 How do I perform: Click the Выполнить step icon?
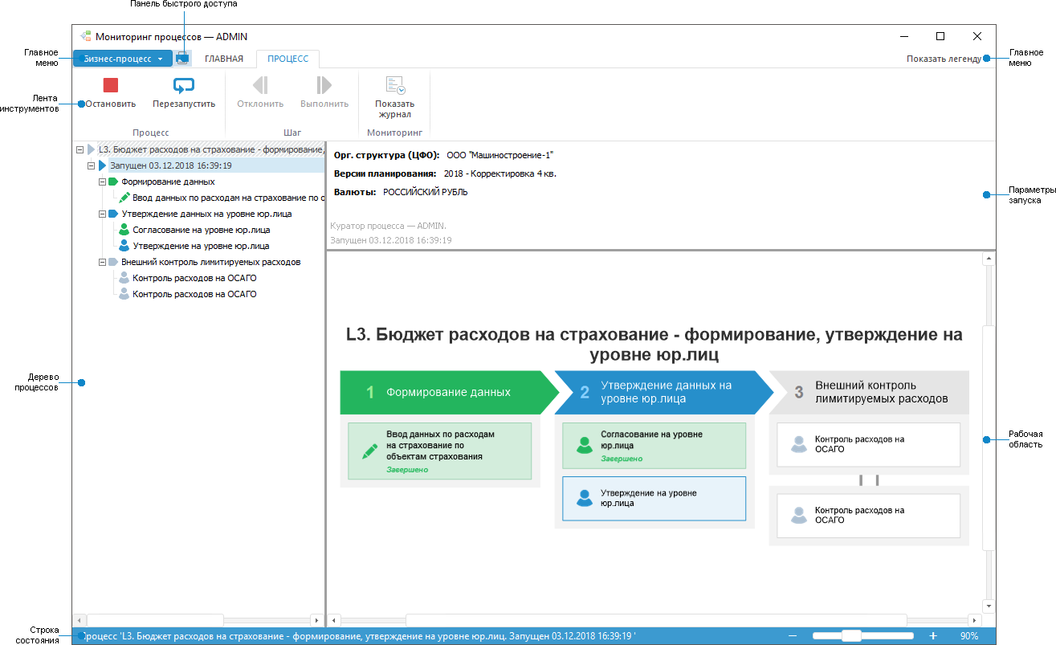click(x=323, y=84)
